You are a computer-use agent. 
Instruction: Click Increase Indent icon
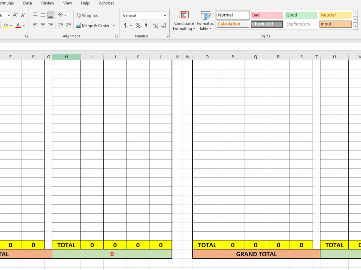pos(68,26)
